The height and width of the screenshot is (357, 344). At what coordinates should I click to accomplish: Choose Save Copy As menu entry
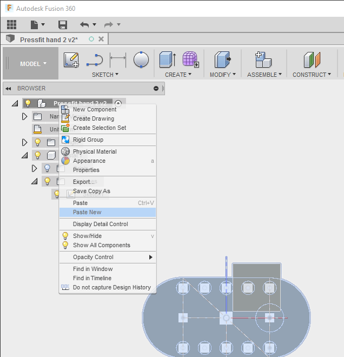pyautogui.click(x=108, y=191)
